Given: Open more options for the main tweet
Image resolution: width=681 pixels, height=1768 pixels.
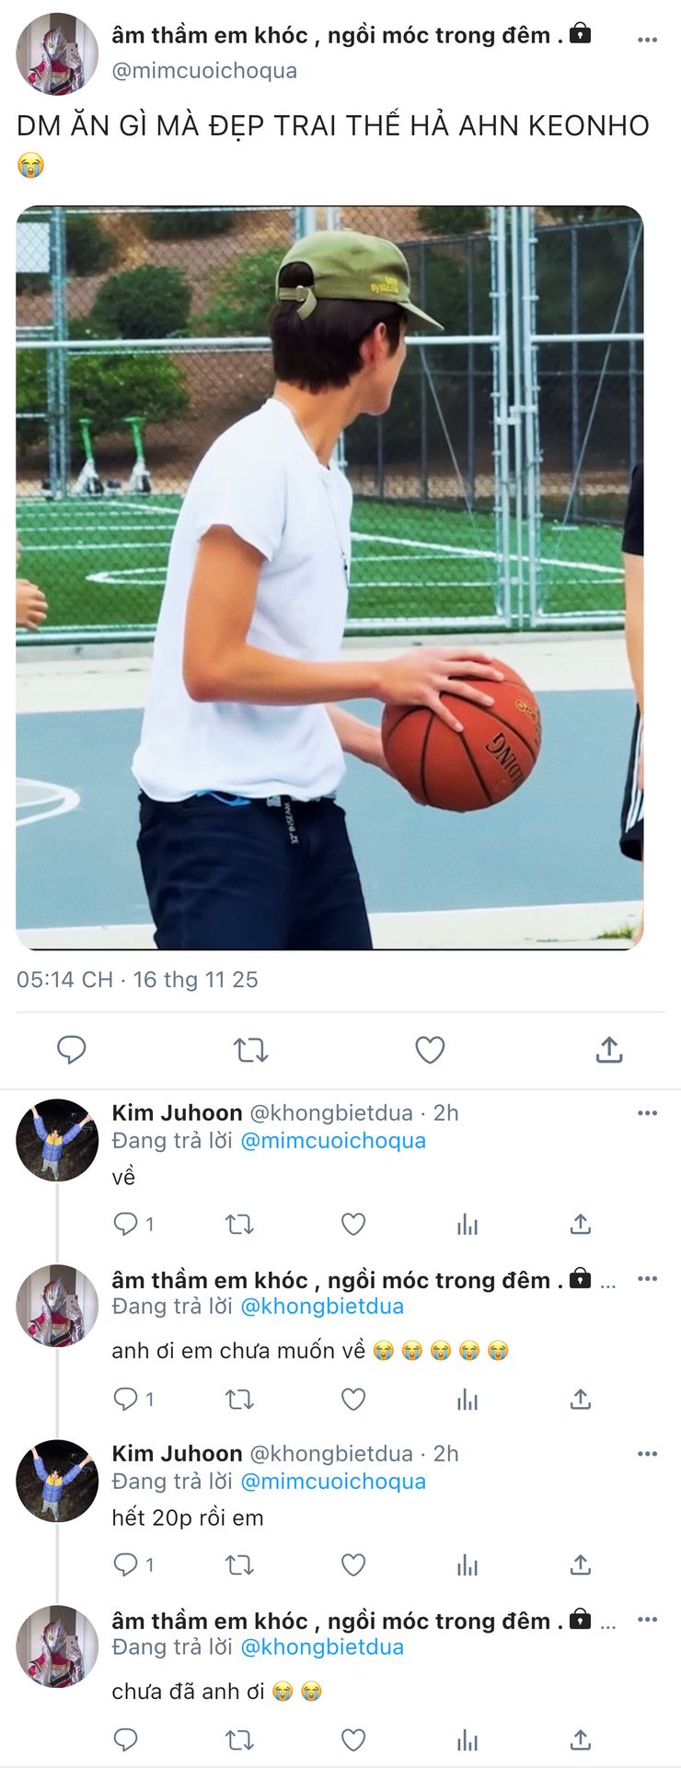Looking at the screenshot, I should [648, 40].
